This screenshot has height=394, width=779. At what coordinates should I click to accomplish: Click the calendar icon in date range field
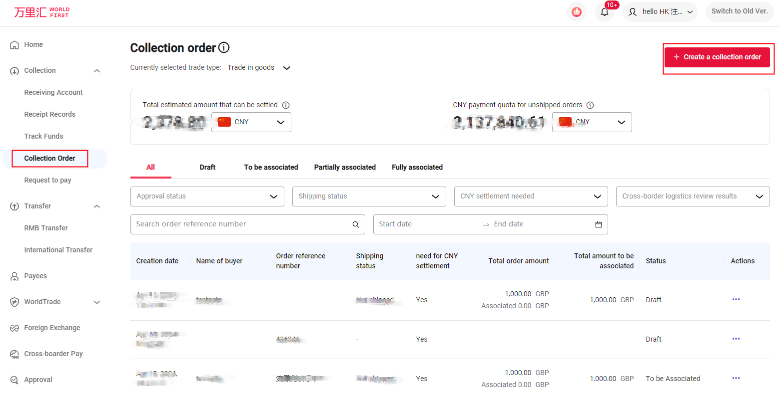598,224
